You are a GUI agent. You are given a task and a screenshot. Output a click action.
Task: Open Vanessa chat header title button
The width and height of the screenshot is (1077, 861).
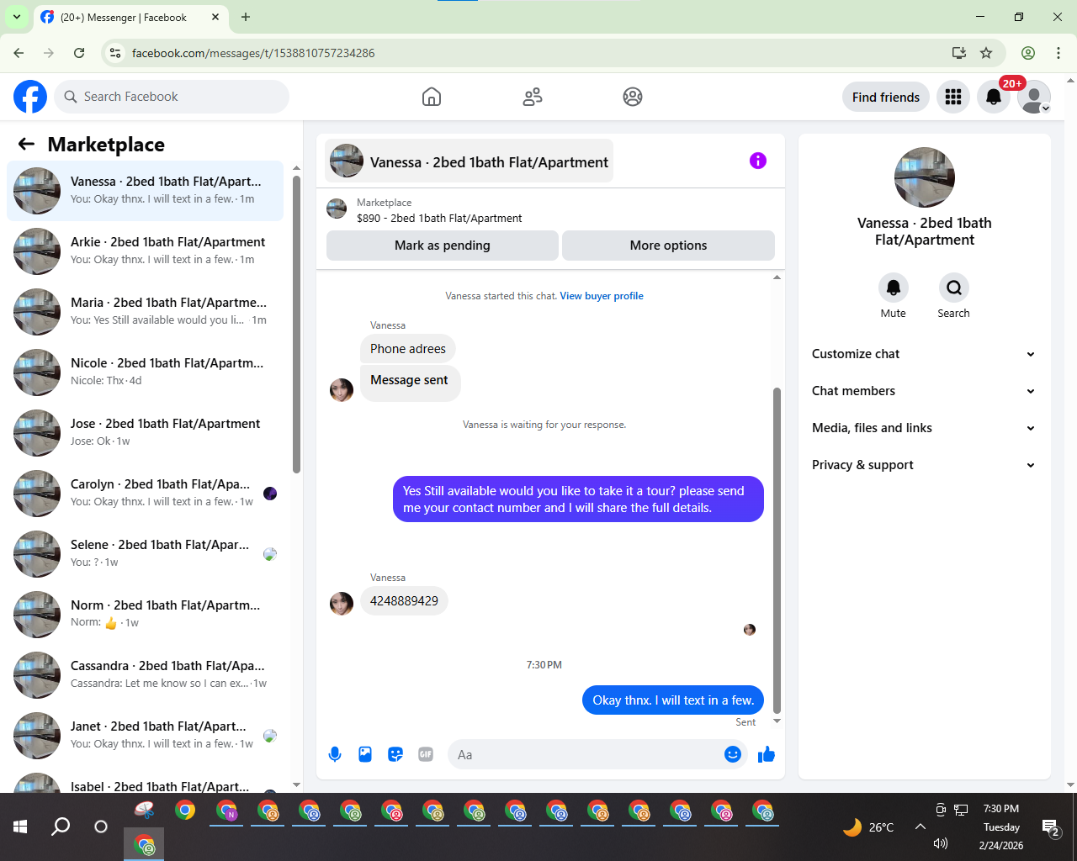click(470, 161)
